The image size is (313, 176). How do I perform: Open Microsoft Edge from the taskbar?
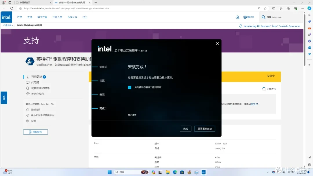click(175, 172)
